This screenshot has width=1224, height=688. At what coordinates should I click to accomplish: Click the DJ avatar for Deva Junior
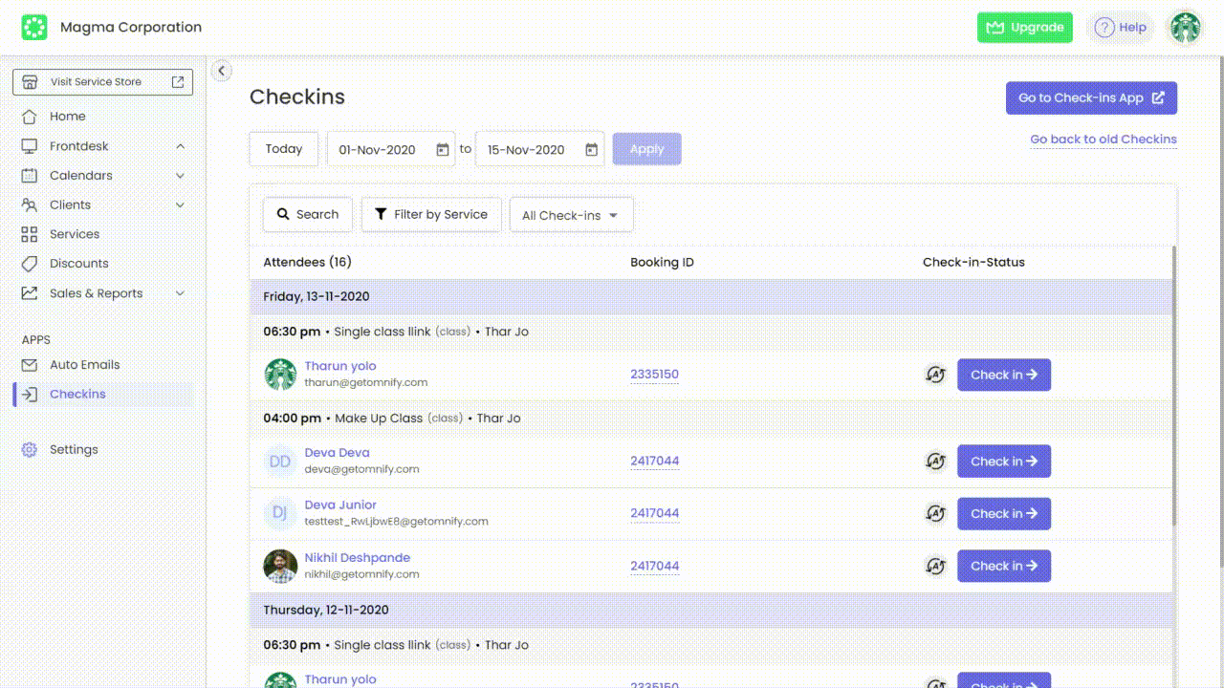click(x=280, y=514)
